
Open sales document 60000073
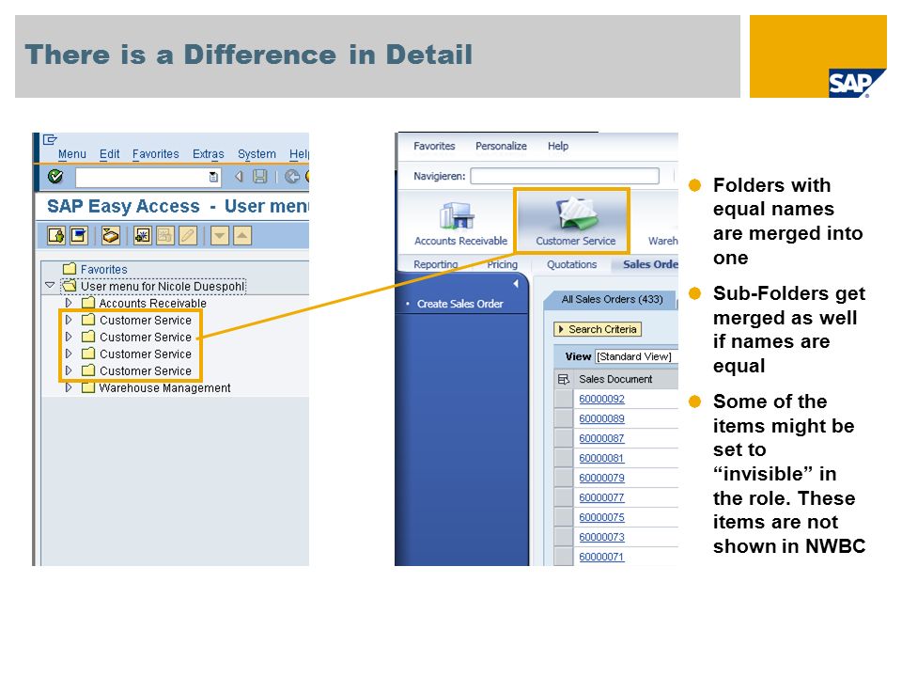(x=601, y=537)
